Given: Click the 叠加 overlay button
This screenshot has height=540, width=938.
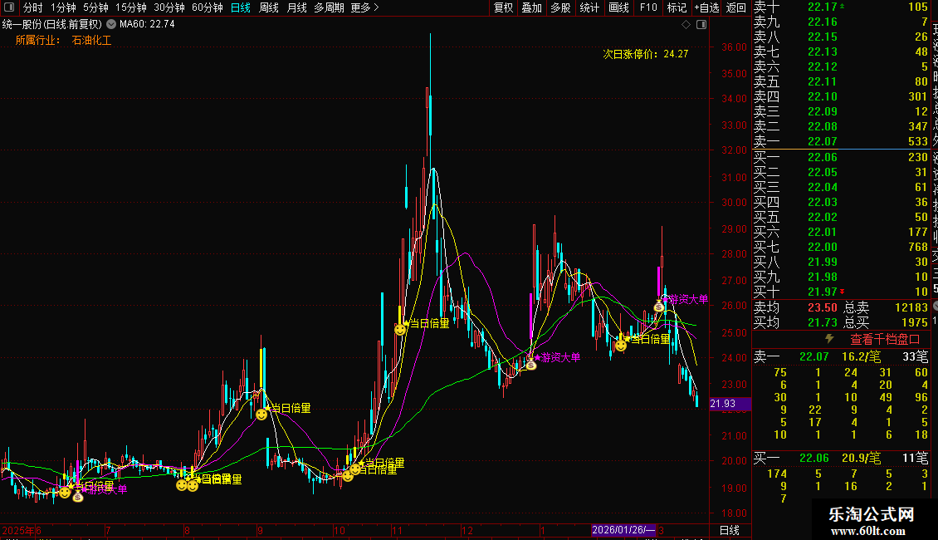Looking at the screenshot, I should 532,7.
